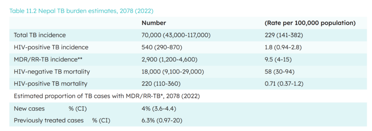Click the value 70,000 (43,000-117,000)
The height and width of the screenshot is (131, 372).
(176, 35)
